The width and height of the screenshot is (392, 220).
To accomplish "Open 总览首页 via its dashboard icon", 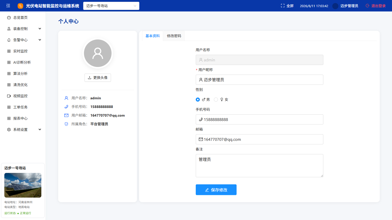I will click(9, 18).
